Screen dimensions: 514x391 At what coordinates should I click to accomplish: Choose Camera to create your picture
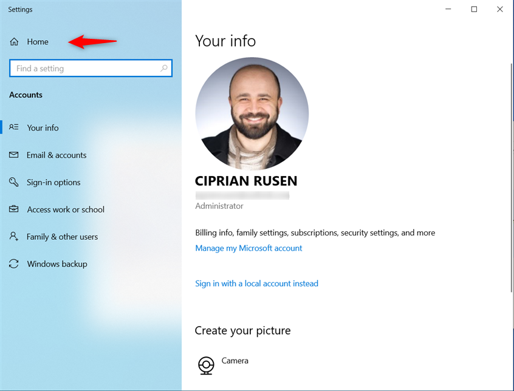pos(235,361)
